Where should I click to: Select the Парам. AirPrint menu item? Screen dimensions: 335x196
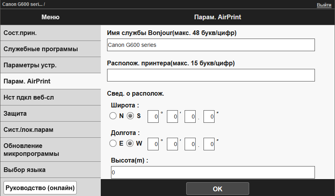click(50, 81)
